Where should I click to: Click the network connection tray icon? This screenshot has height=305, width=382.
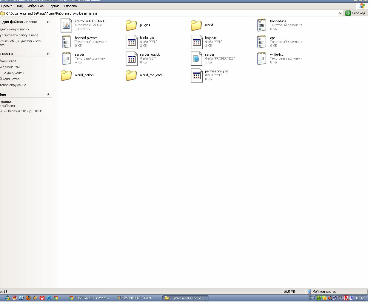click(x=335, y=298)
